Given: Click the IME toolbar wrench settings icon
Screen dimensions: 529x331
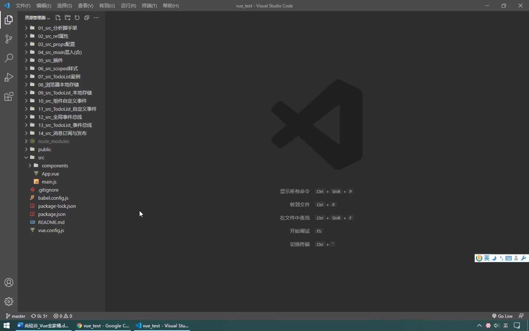Looking at the screenshot, I should click(x=523, y=258).
